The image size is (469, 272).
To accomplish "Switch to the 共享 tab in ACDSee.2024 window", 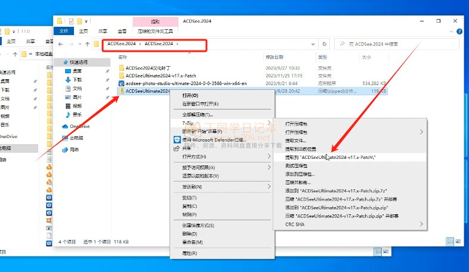I will click(x=103, y=31).
